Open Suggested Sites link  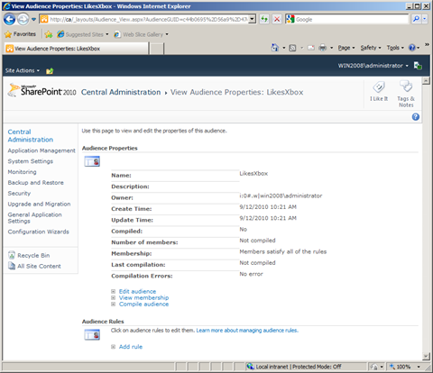tap(83, 34)
